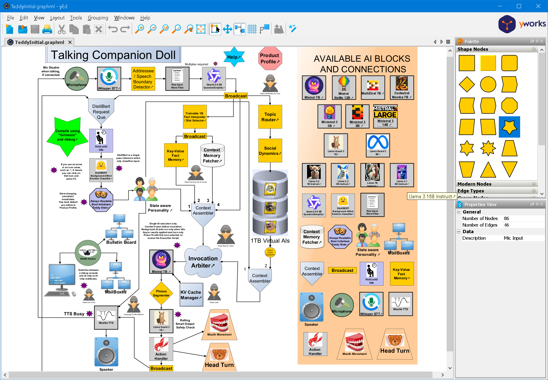The height and width of the screenshot is (380, 548).
Task: Zoom in with the plus magnifier
Action: [140, 29]
